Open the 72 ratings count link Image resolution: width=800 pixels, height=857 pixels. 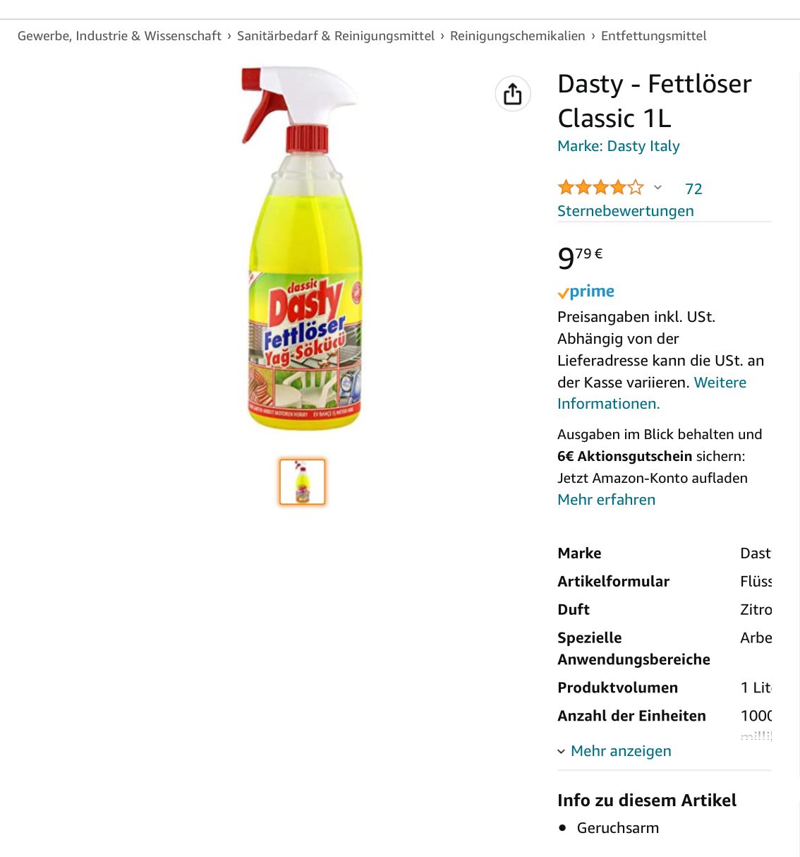(693, 189)
